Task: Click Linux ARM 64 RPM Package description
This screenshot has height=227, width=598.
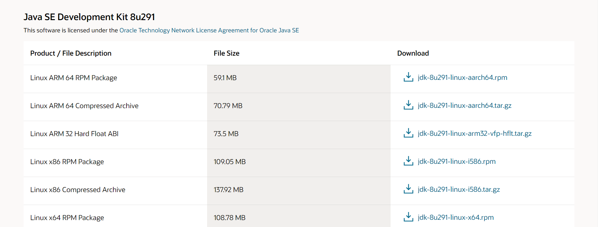Action: click(74, 78)
